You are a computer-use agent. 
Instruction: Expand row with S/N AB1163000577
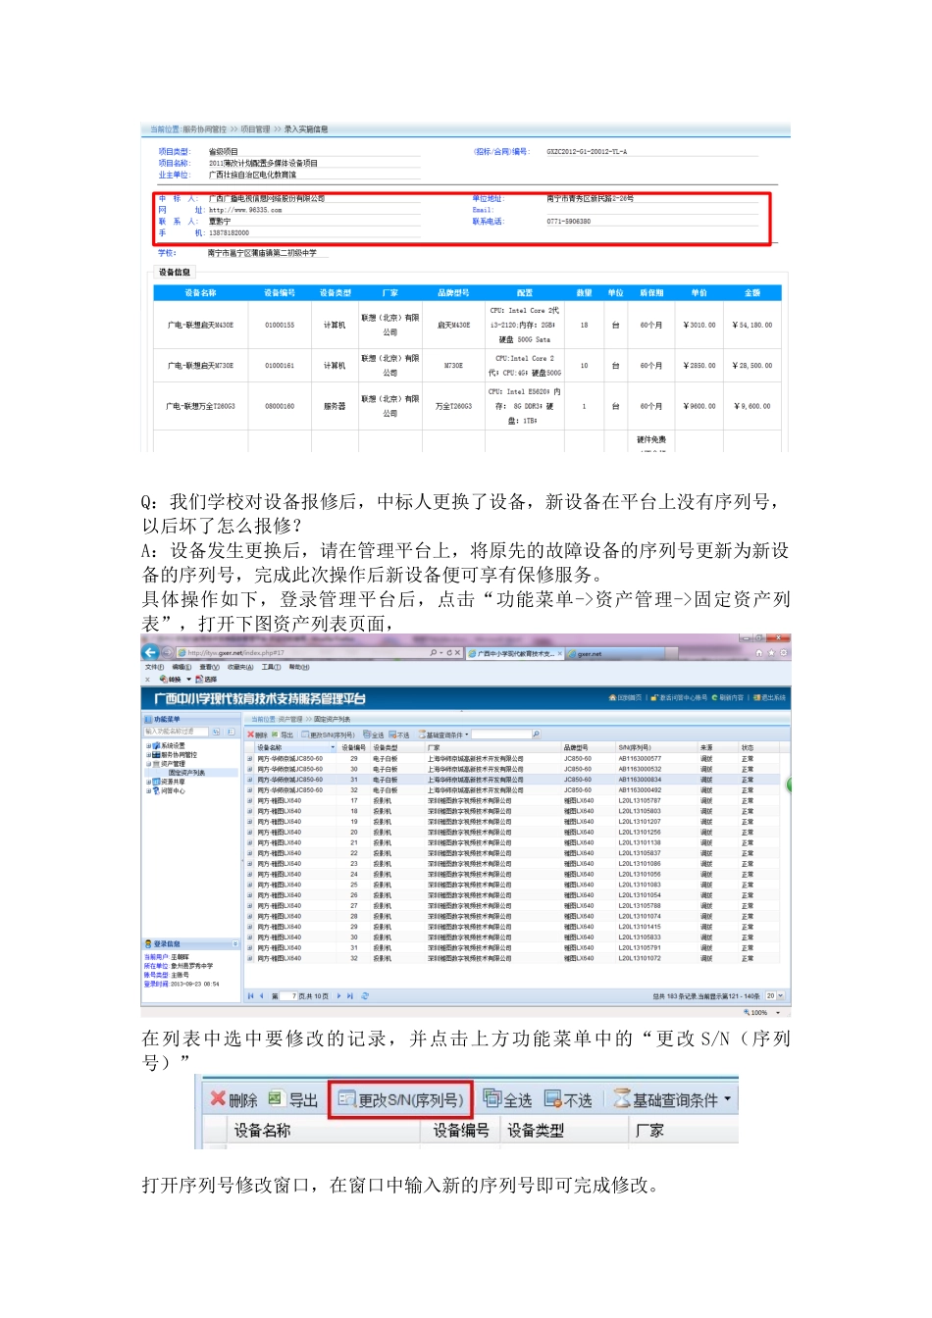250,758
